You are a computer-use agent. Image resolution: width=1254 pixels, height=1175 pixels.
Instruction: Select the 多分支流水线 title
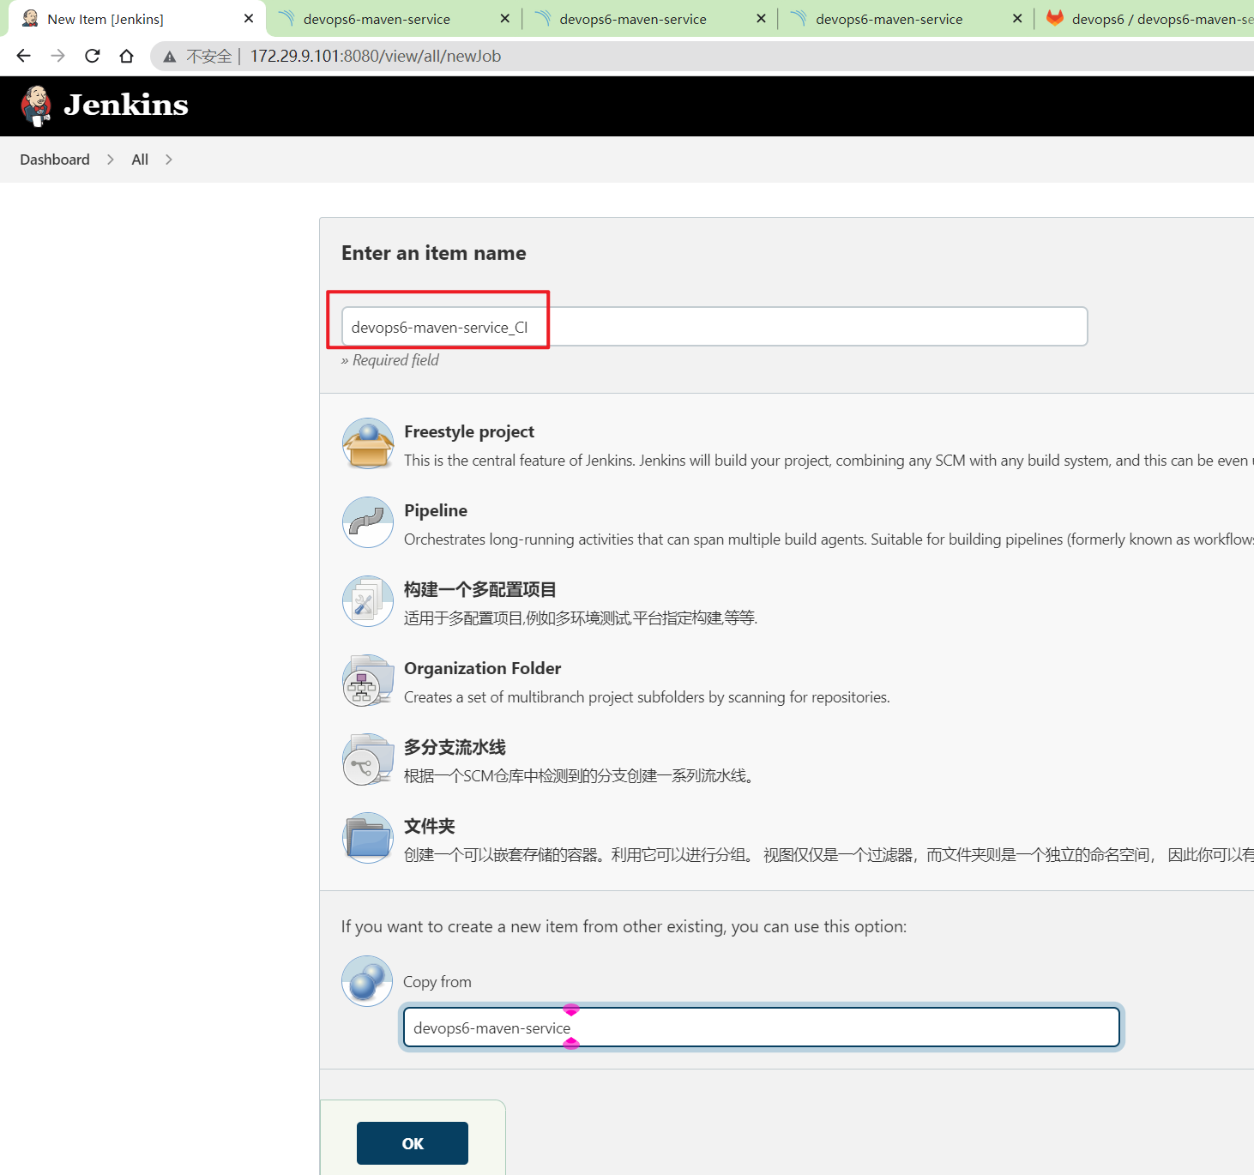coord(455,747)
